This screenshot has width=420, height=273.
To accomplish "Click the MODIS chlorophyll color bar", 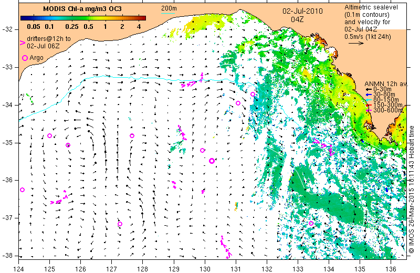I will (83, 18).
